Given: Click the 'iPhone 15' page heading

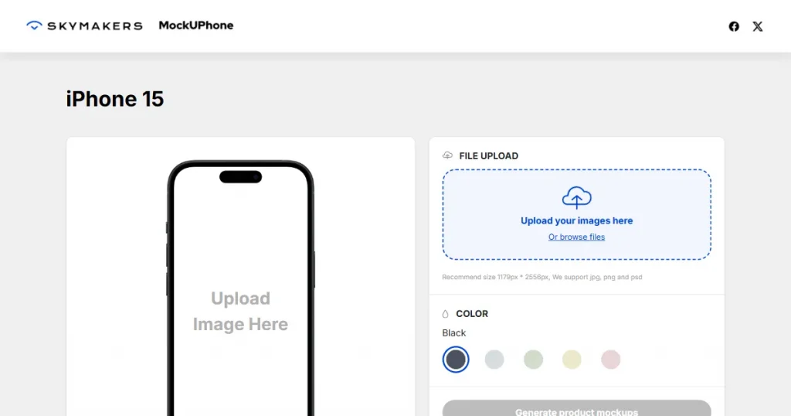Looking at the screenshot, I should click(115, 99).
